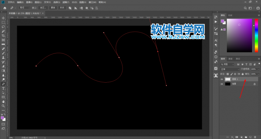Open Info panel icon in dock

pos(216,57)
